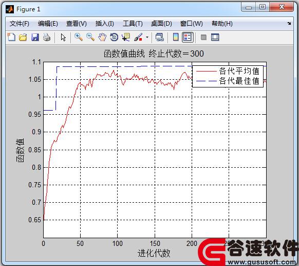Toggle the Data Cursor tool
Image resolution: width=299 pixels, height=266 pixels.
coord(126,37)
